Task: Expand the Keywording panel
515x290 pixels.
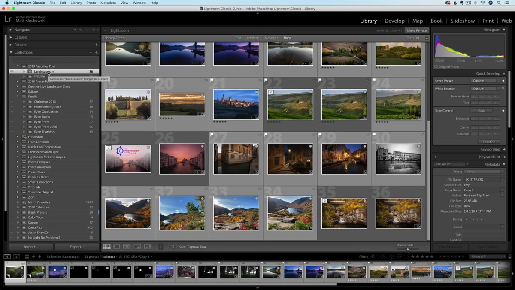Action: [x=504, y=149]
